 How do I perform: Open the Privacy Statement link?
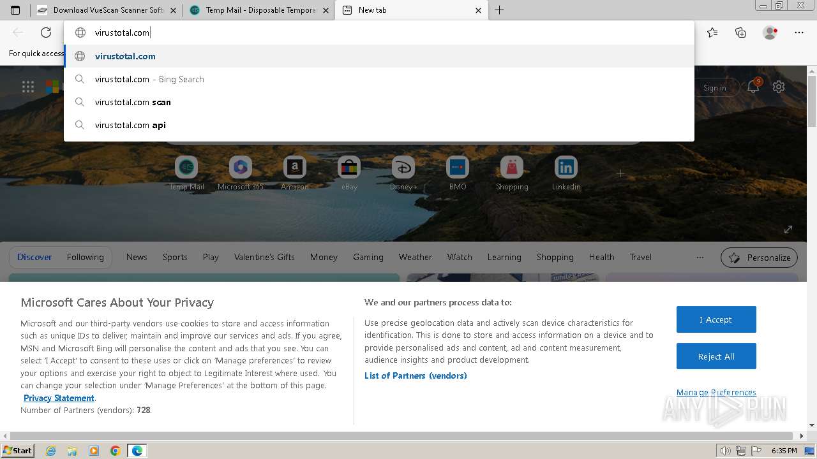coord(59,398)
